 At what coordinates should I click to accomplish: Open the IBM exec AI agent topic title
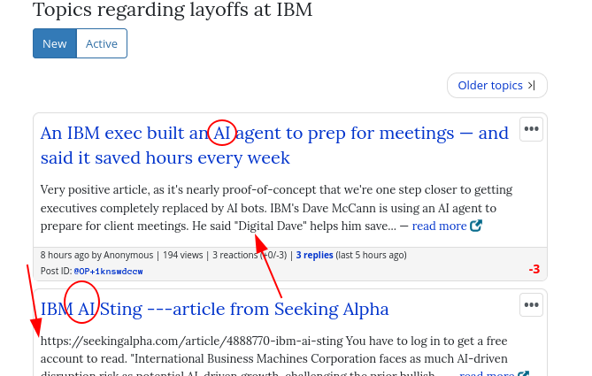[274, 145]
